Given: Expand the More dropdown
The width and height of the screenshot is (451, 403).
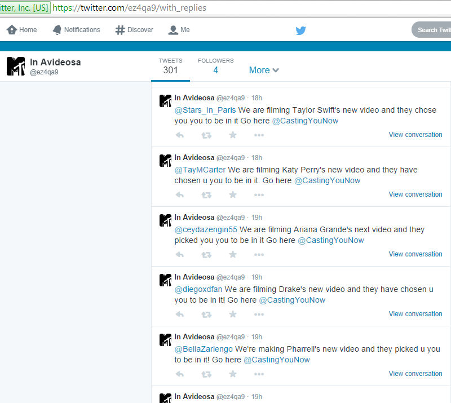Looking at the screenshot, I should coord(264,70).
